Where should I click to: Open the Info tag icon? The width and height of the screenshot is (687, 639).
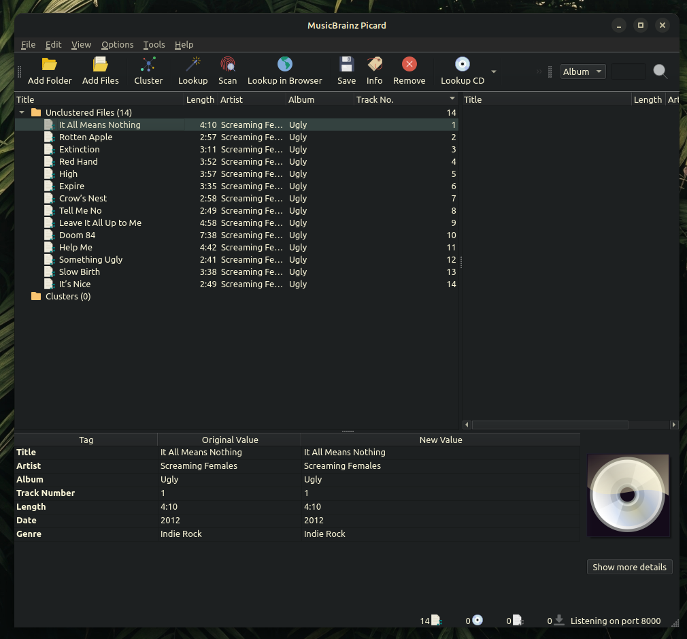click(x=375, y=65)
